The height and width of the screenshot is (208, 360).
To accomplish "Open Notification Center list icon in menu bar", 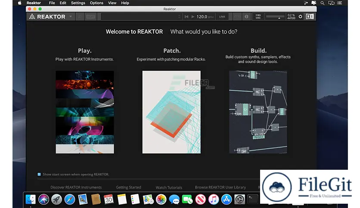I will tap(340, 3).
